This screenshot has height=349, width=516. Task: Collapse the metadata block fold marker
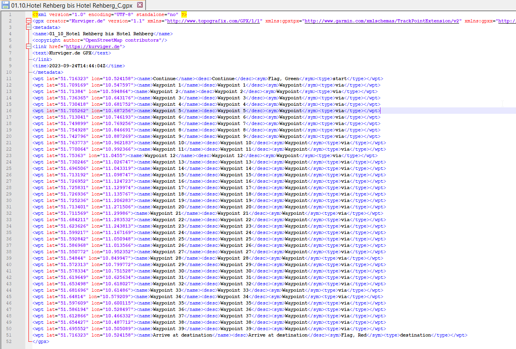pos(28,27)
